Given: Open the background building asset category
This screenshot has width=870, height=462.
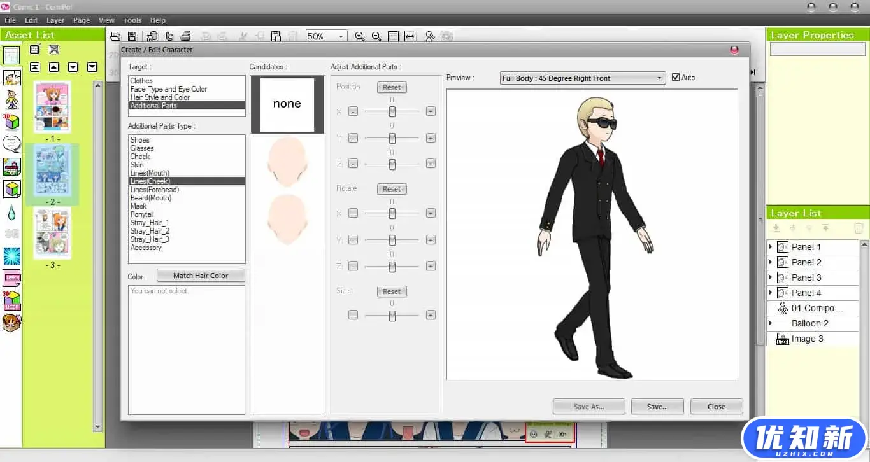Looking at the screenshot, I should (x=11, y=167).
